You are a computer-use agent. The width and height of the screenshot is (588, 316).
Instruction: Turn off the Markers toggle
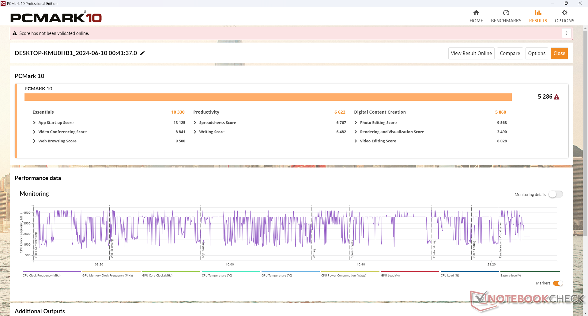(x=558, y=283)
